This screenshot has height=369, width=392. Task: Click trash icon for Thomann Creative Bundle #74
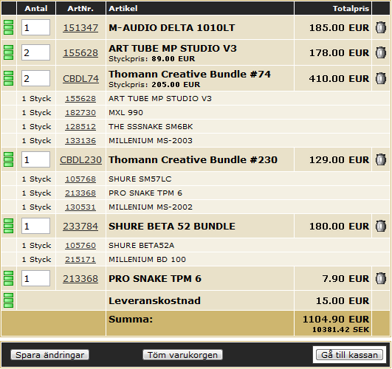(x=381, y=78)
